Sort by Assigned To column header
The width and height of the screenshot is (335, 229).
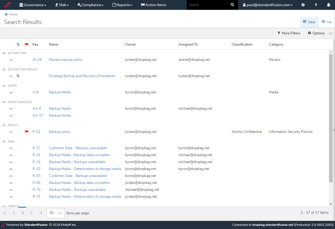coord(188,44)
